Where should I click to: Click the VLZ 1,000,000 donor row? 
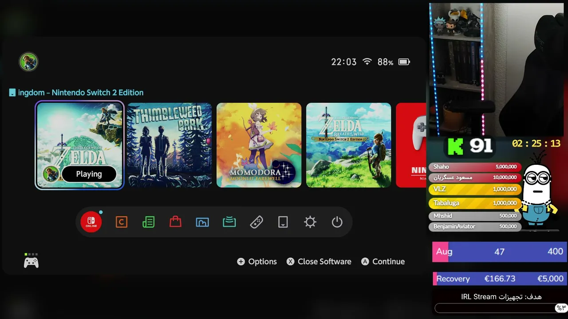pos(475,189)
